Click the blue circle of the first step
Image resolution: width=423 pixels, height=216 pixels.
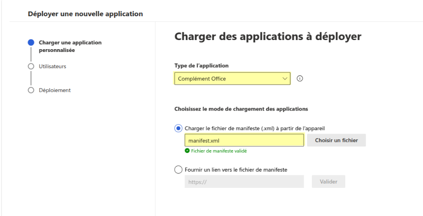coord(31,42)
